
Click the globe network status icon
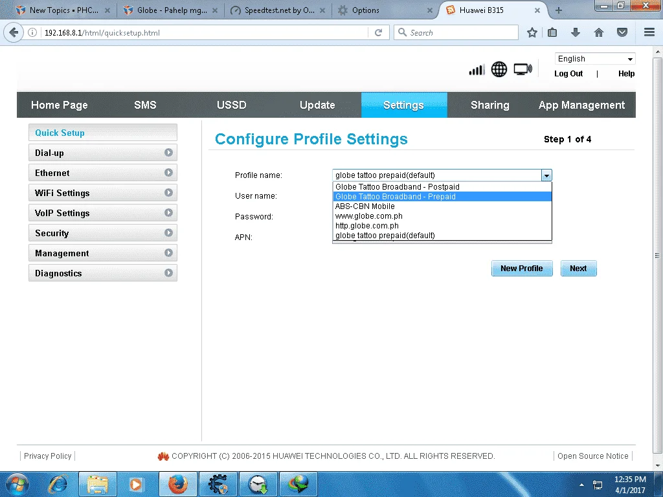click(x=499, y=69)
